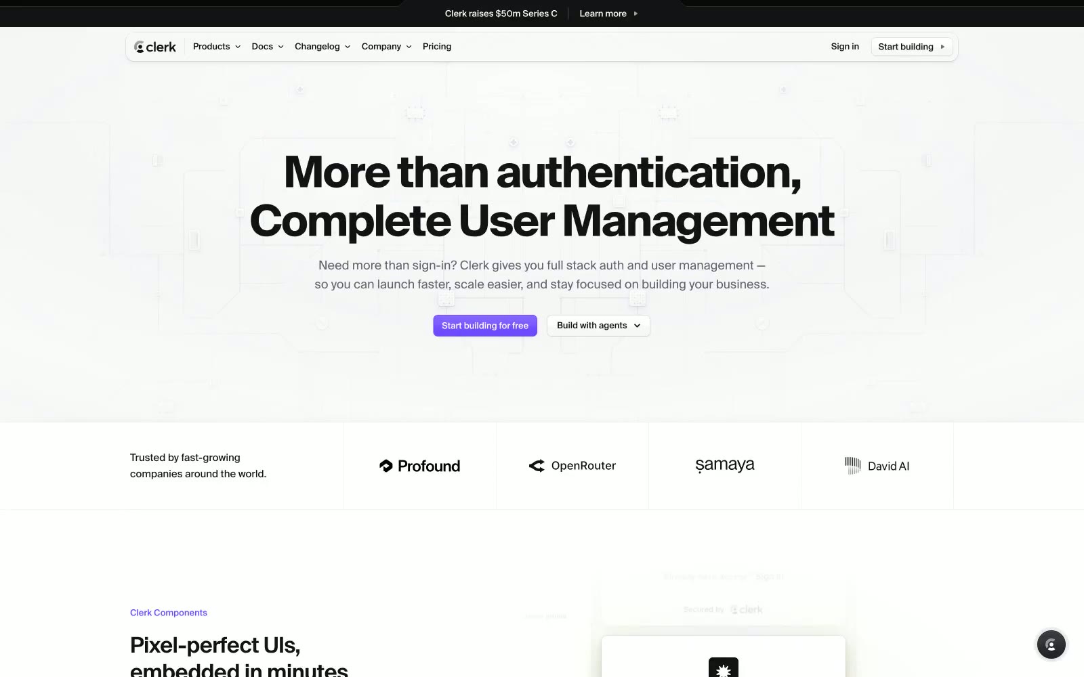Expand the Changelog menu

coord(322,47)
